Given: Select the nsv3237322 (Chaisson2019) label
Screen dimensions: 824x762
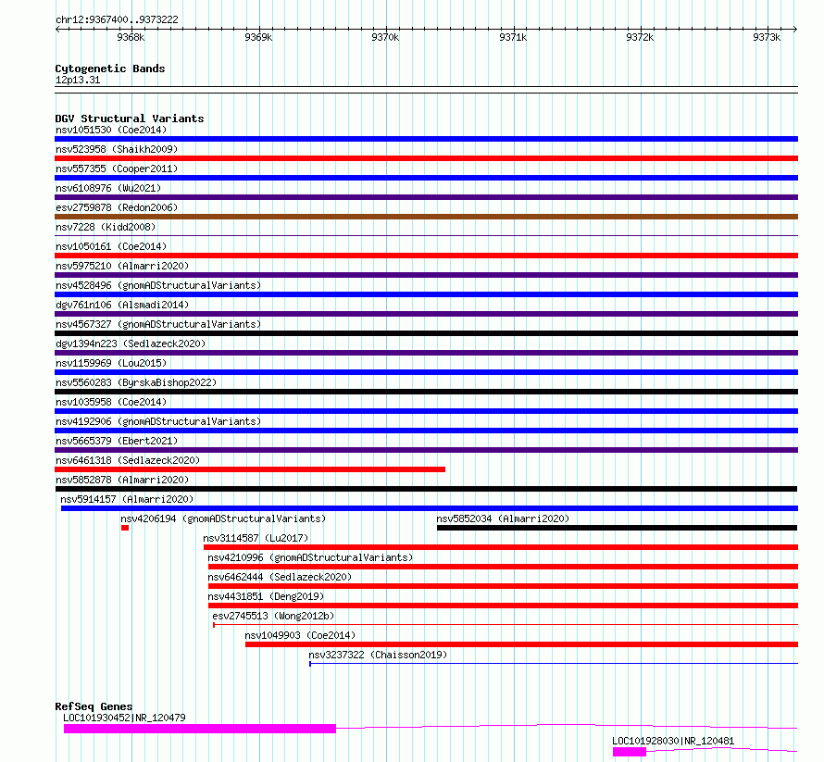Looking at the screenshot, I should (x=378, y=655).
